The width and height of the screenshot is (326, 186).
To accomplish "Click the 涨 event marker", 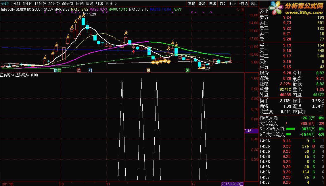I will [x=79, y=70].
